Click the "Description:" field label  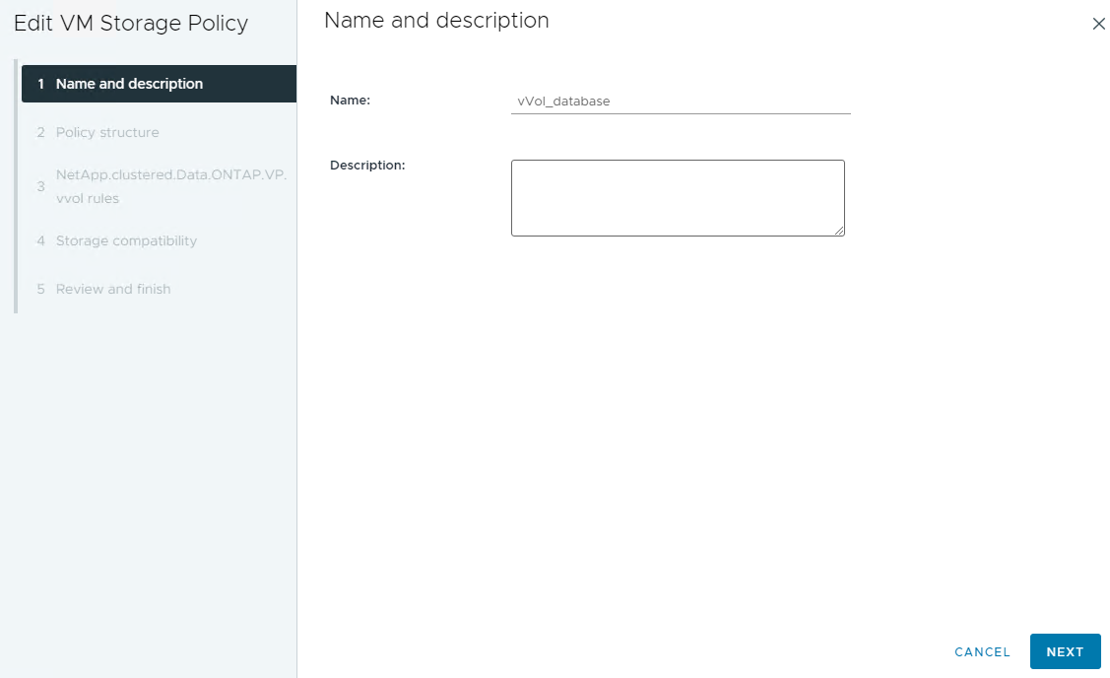click(x=367, y=165)
